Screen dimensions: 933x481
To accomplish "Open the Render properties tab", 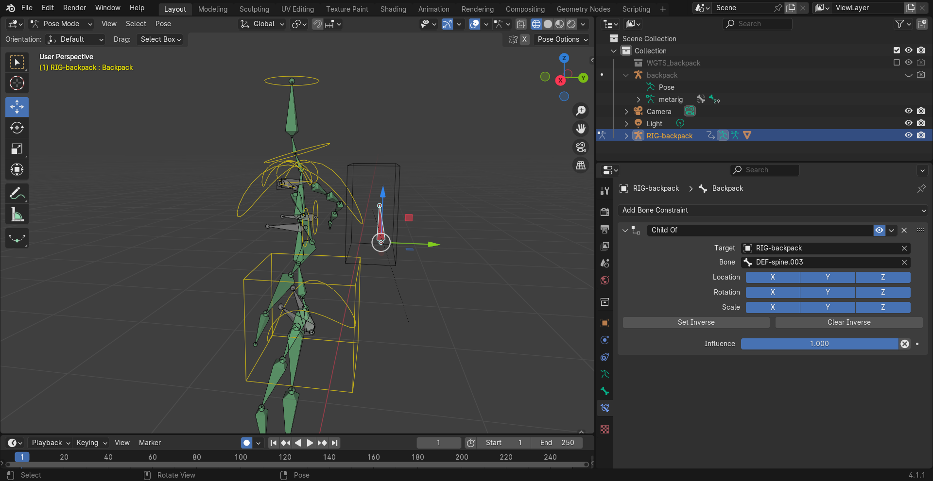I will (x=605, y=212).
